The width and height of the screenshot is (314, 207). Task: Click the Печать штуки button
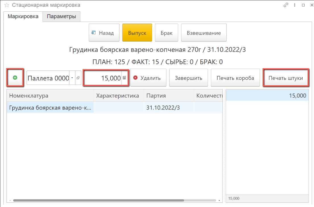click(x=286, y=78)
